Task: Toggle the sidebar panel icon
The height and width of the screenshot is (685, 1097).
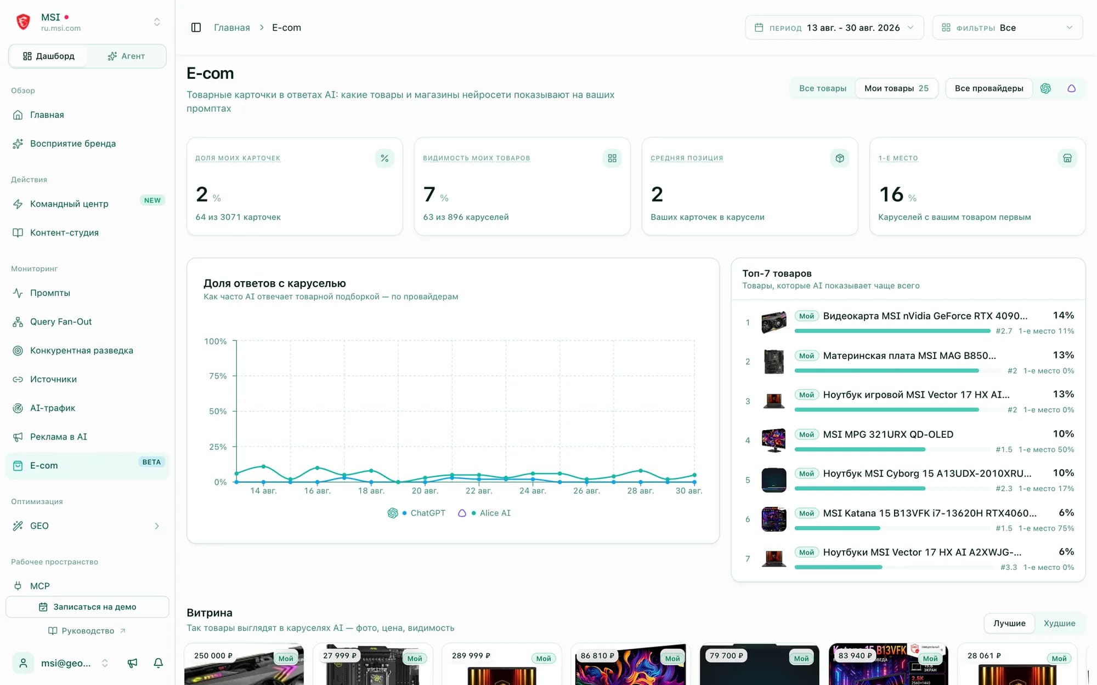Action: pos(196,27)
